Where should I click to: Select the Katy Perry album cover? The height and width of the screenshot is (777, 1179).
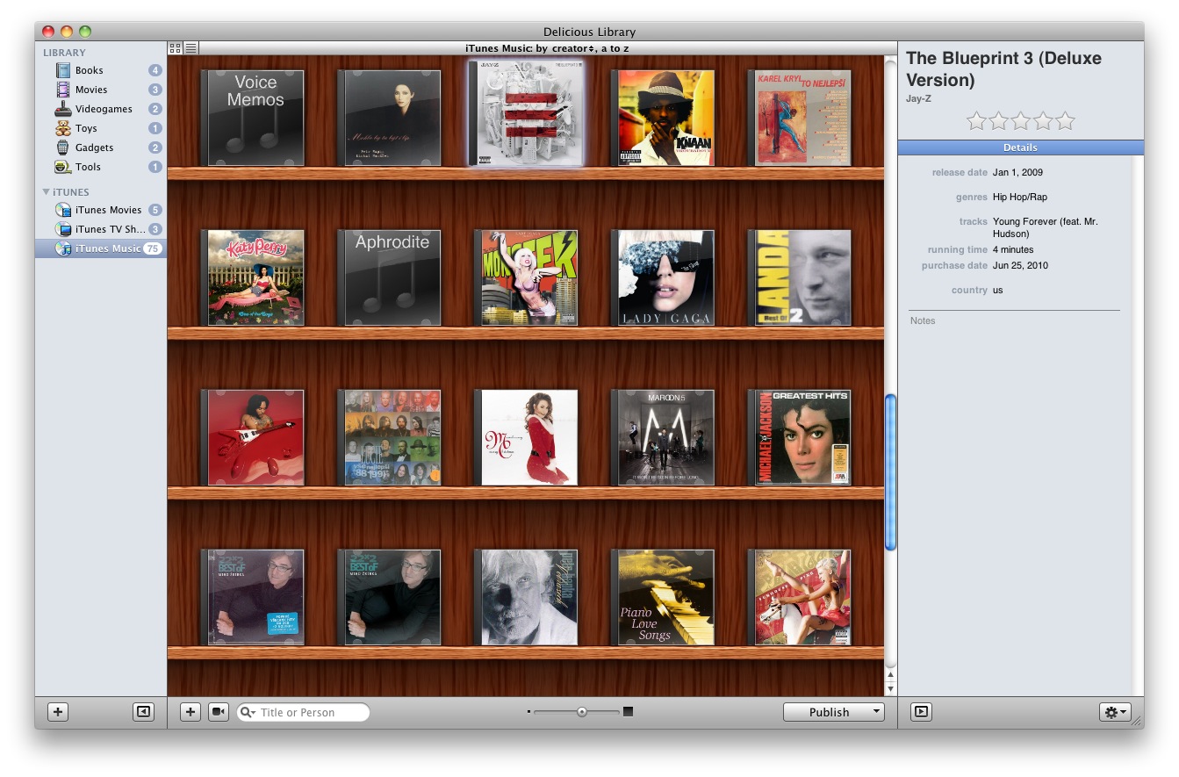coord(253,277)
